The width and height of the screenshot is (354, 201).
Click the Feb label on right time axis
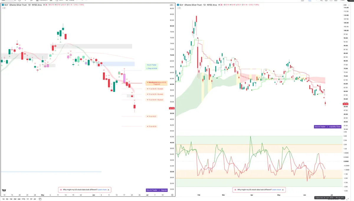[199, 195]
